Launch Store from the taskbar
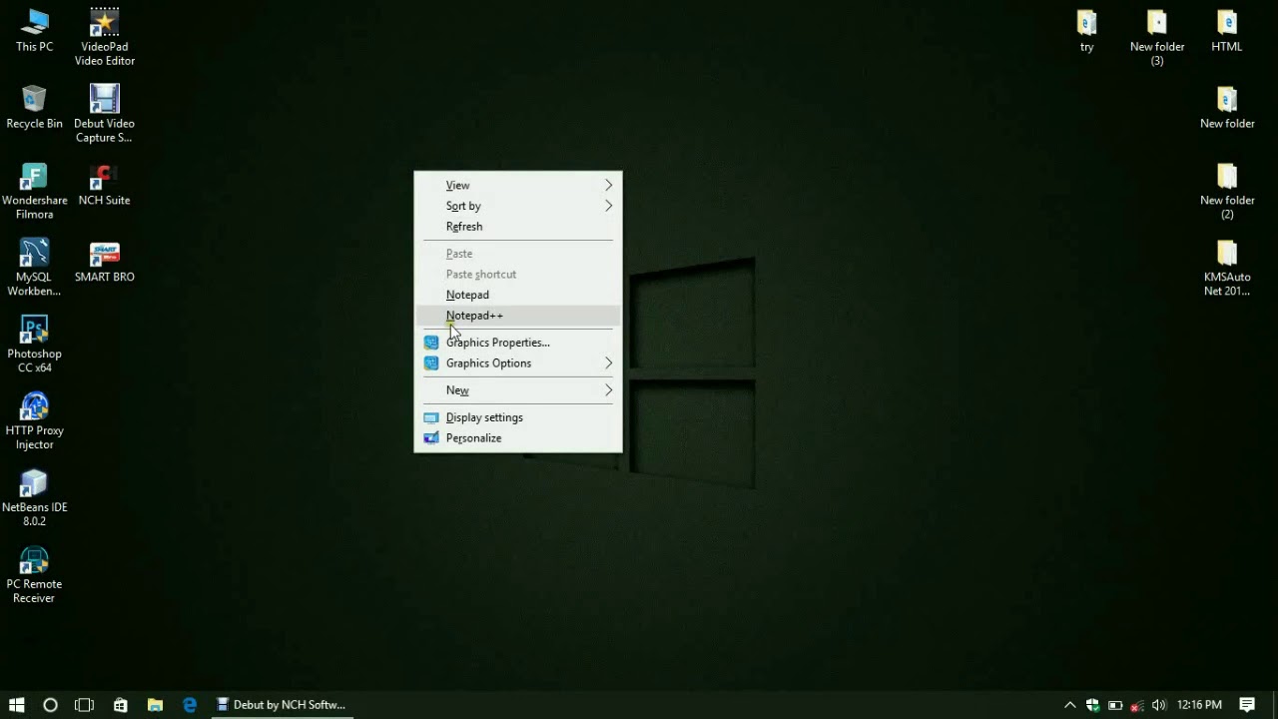Screen dimensions: 1278x719 [120, 704]
